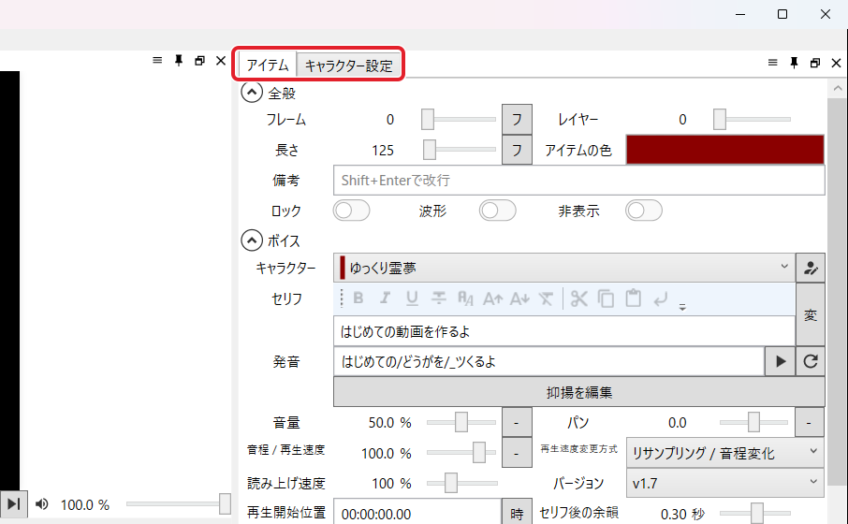Screen dimensions: 848x524
Task: Pin the item editor panel
Action: click(x=794, y=63)
